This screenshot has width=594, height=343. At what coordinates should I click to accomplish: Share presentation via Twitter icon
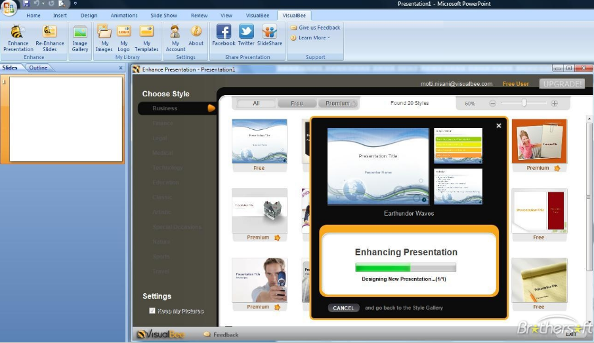(x=246, y=31)
